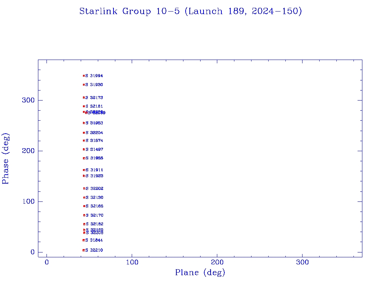Select the S 31497 data point marker
Screen dimensions: 381x286
coord(84,150)
